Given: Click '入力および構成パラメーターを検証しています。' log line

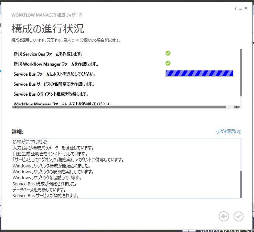Looking at the screenshot, I should 53,148.
